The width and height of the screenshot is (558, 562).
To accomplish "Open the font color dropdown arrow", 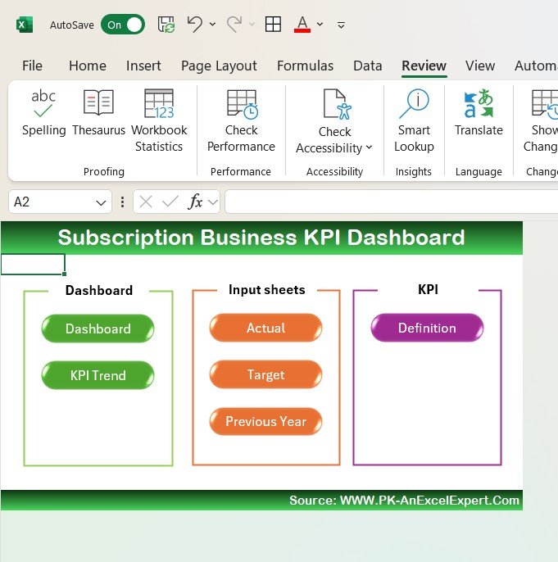I will (x=320, y=25).
